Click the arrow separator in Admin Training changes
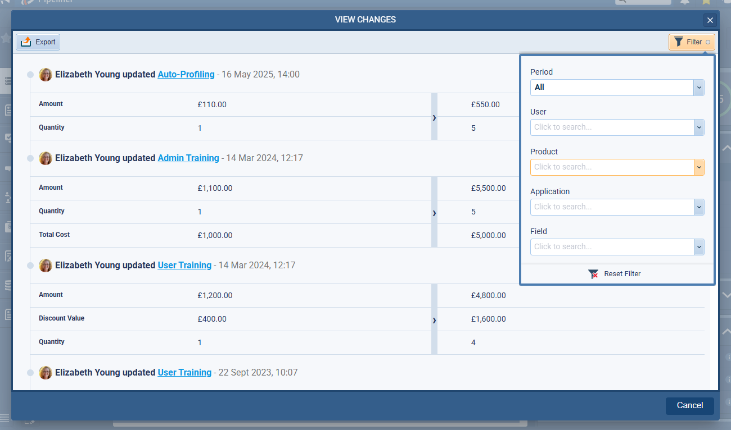The image size is (731, 430). click(x=434, y=212)
